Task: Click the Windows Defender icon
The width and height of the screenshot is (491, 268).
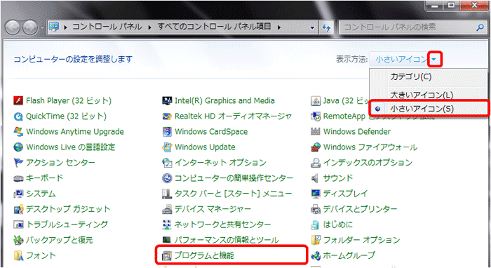Action: 316,131
